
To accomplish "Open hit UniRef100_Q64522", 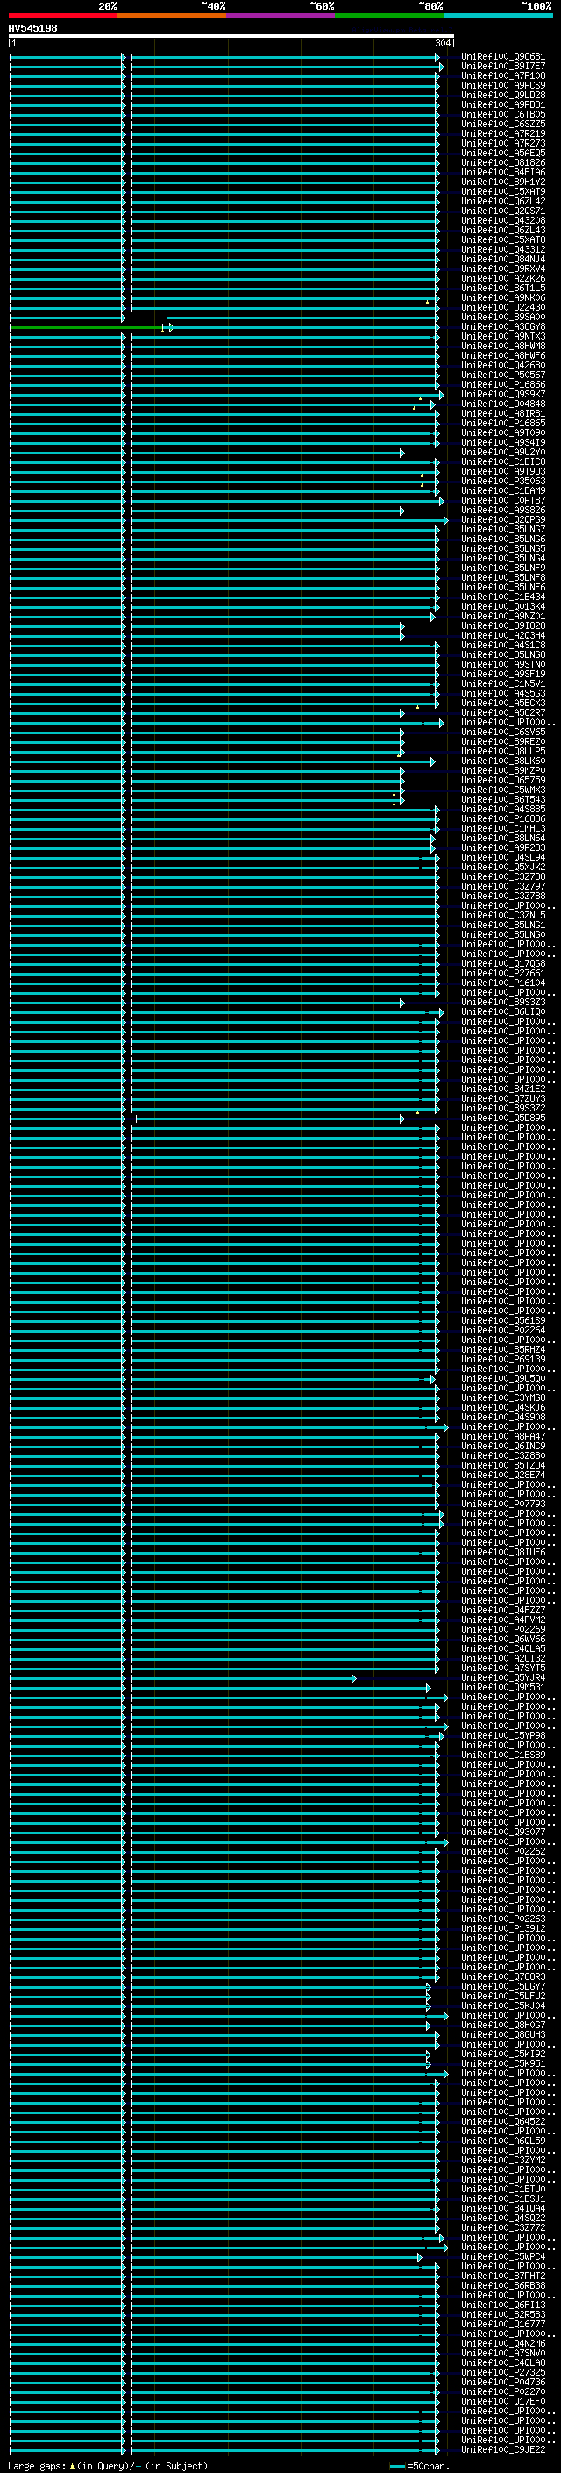I will coord(503,2120).
